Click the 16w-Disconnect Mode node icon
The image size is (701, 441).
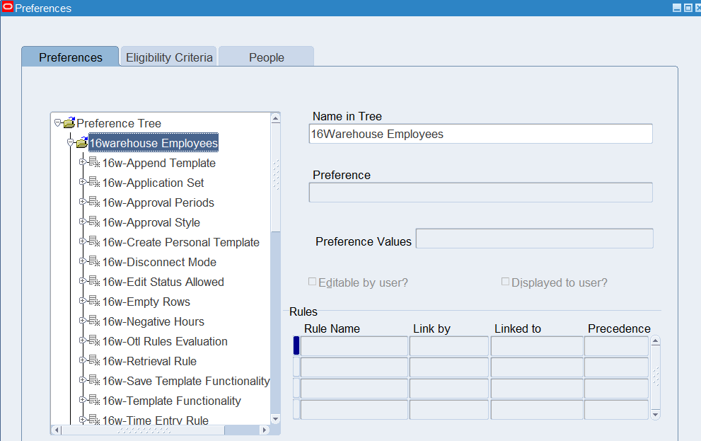(x=94, y=262)
